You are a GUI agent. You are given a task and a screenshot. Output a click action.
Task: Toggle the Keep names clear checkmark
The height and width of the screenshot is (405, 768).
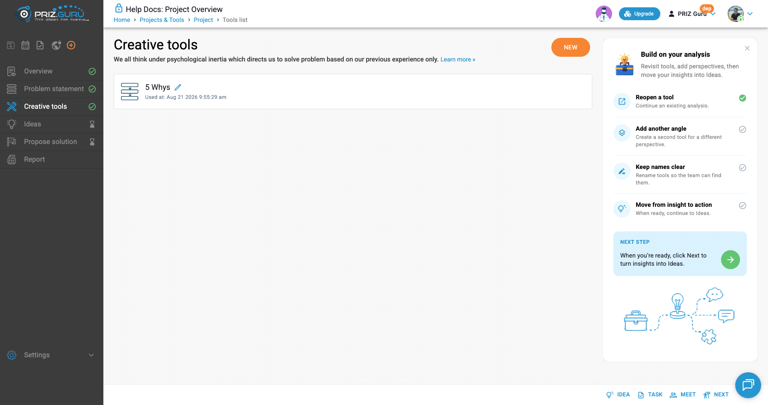743,168
